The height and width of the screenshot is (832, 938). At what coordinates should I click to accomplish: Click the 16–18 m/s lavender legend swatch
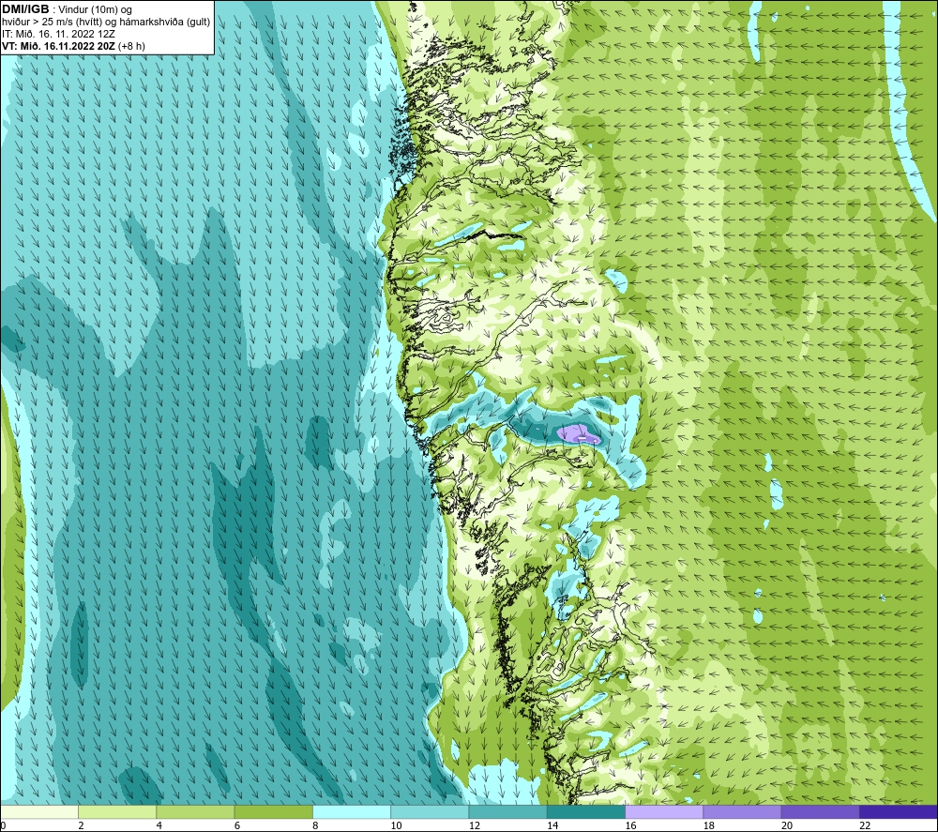tap(664, 811)
